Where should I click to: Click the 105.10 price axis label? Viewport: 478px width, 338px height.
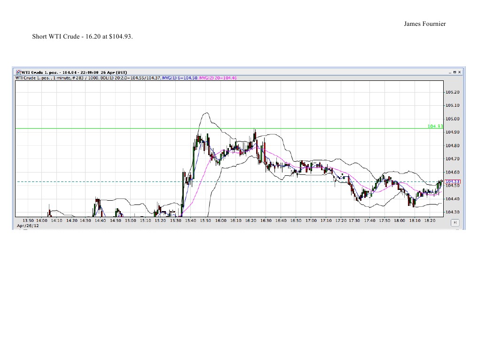[453, 105]
